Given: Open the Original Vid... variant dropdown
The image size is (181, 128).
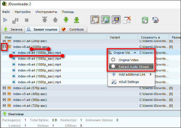Looking at the screenshot, I should [x=122, y=53].
